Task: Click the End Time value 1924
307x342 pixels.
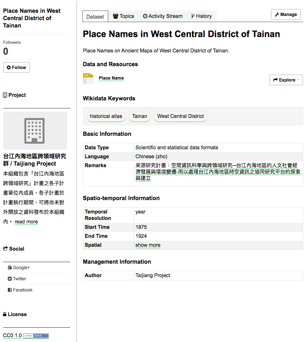Action: [141, 236]
